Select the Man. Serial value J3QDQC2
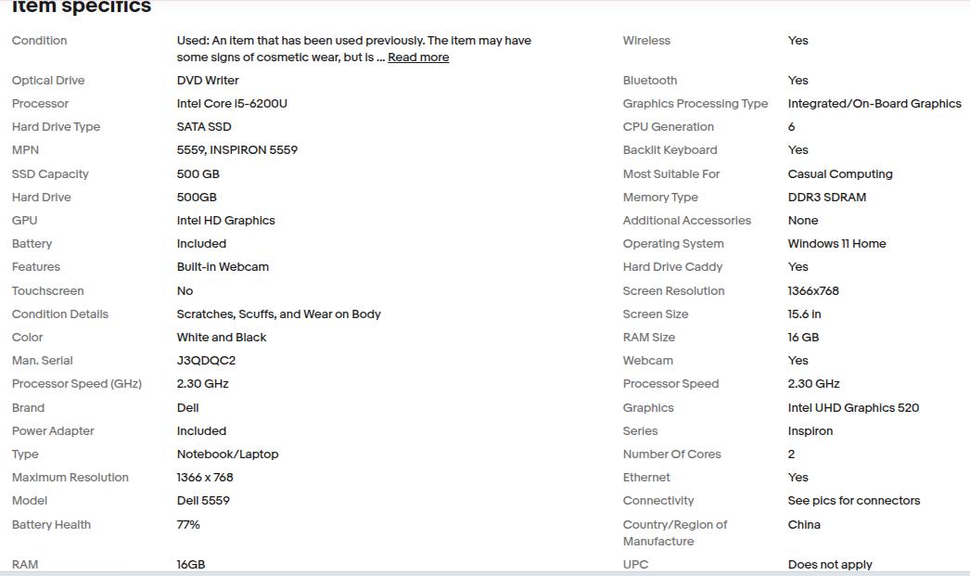 tap(206, 361)
